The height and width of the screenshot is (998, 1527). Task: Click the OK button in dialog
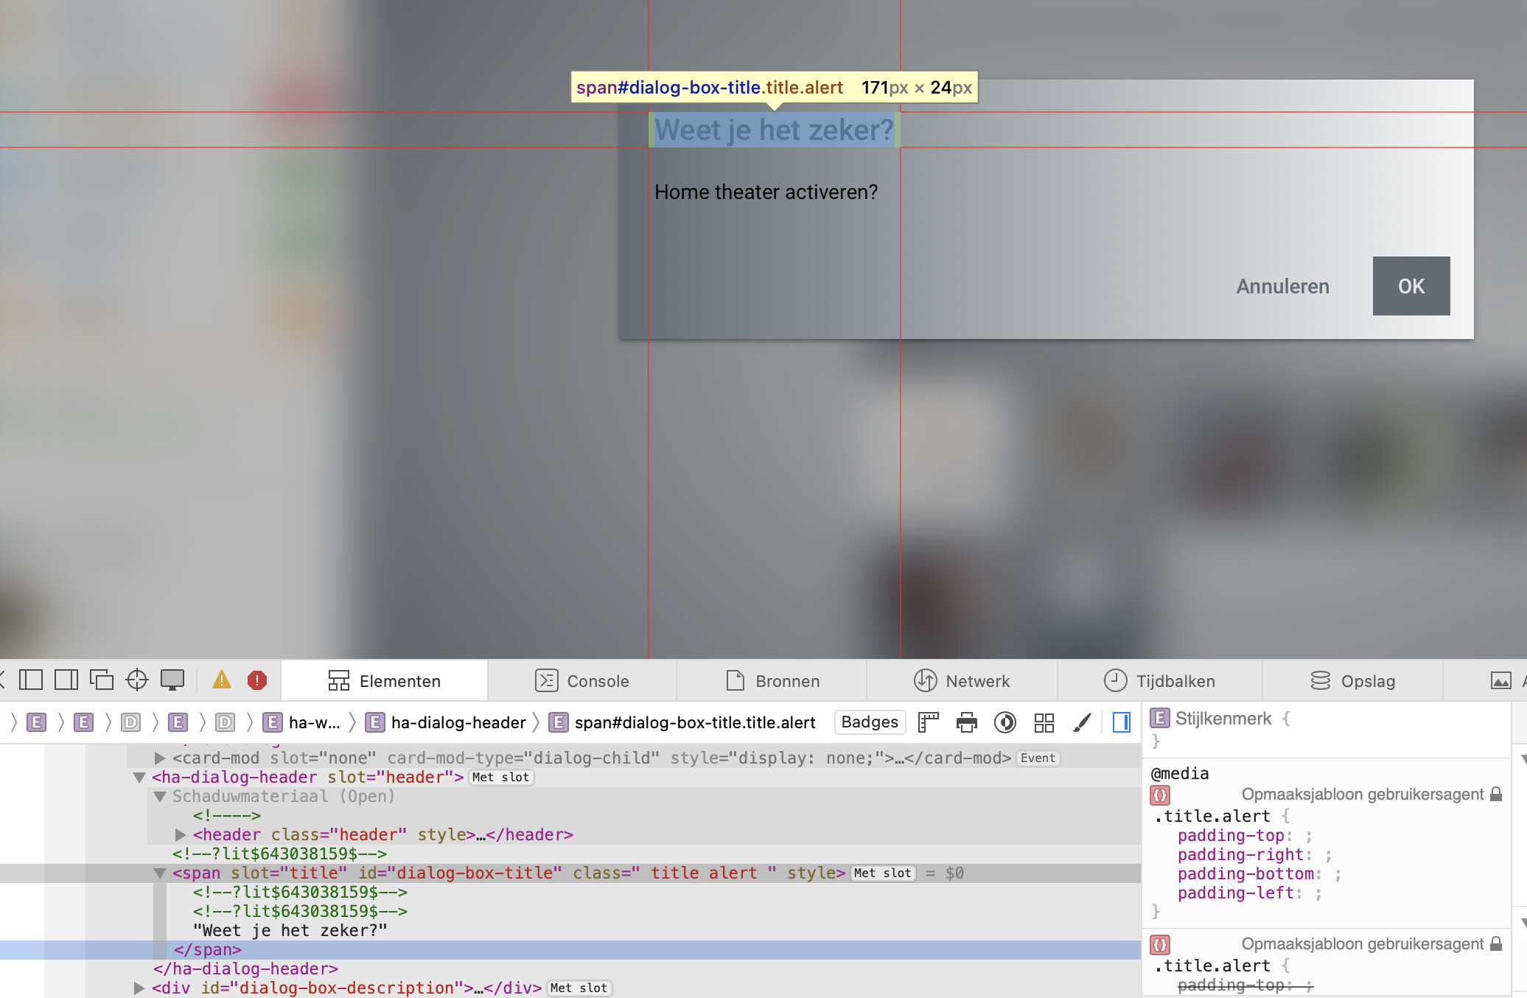[1411, 286]
